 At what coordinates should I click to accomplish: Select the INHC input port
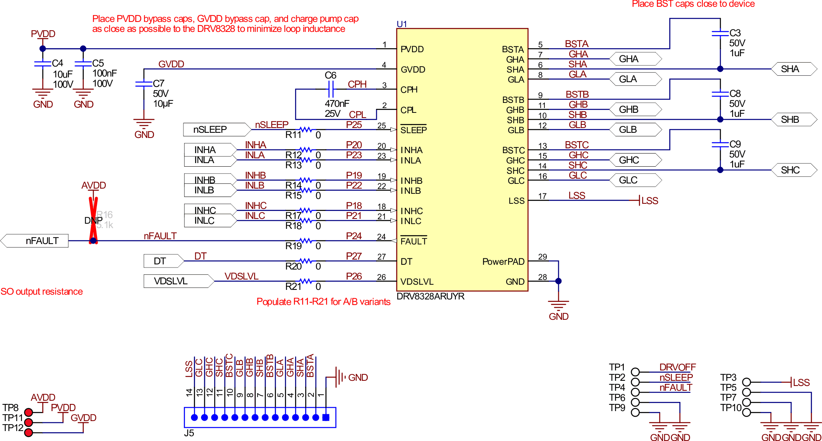211,210
